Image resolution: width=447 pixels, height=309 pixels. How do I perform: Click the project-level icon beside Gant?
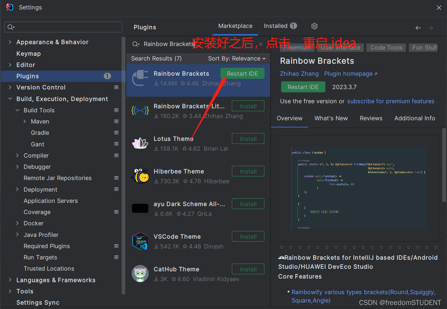coord(116,144)
